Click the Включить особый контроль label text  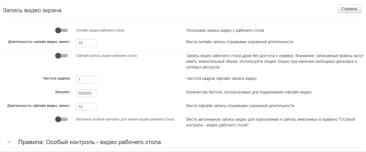(125, 119)
